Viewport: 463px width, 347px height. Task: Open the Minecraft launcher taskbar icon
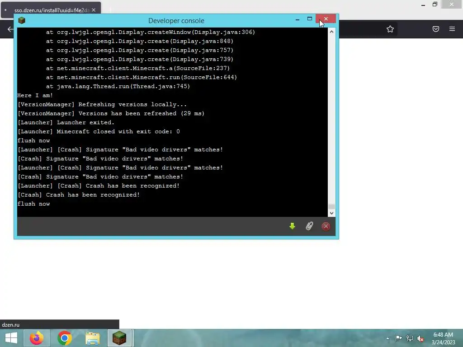(119, 338)
